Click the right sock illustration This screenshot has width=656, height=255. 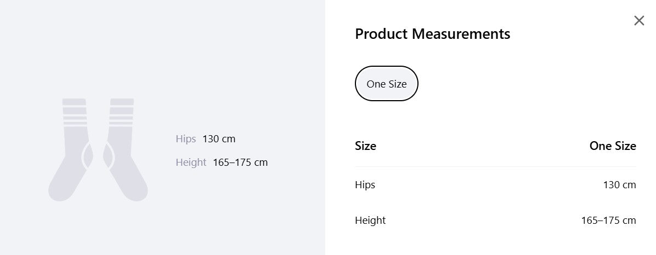click(126, 150)
